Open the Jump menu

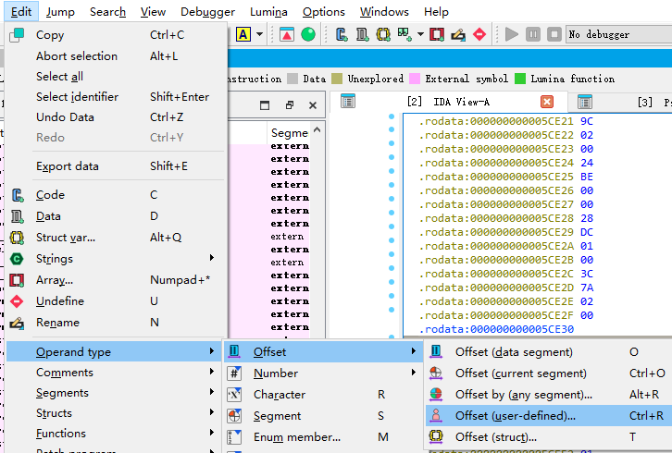point(60,12)
